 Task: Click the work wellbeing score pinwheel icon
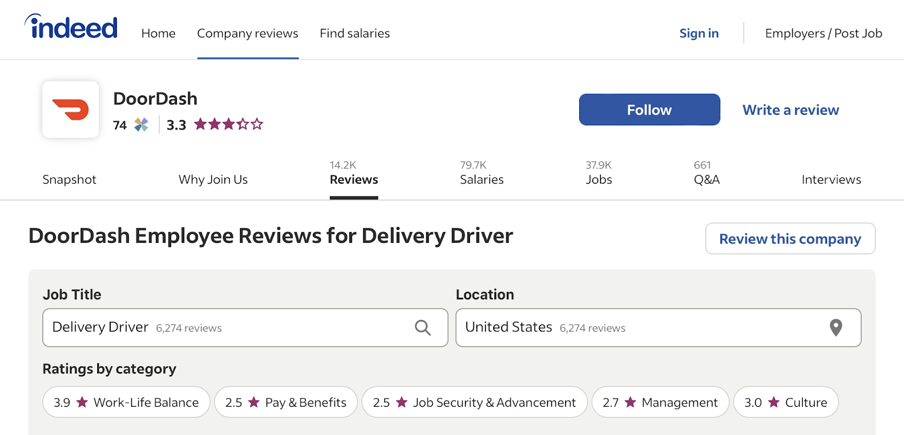[141, 124]
